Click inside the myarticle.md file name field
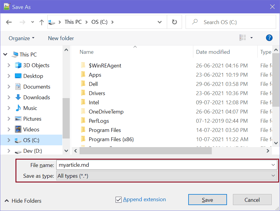The height and width of the screenshot is (211, 280). 119,165
